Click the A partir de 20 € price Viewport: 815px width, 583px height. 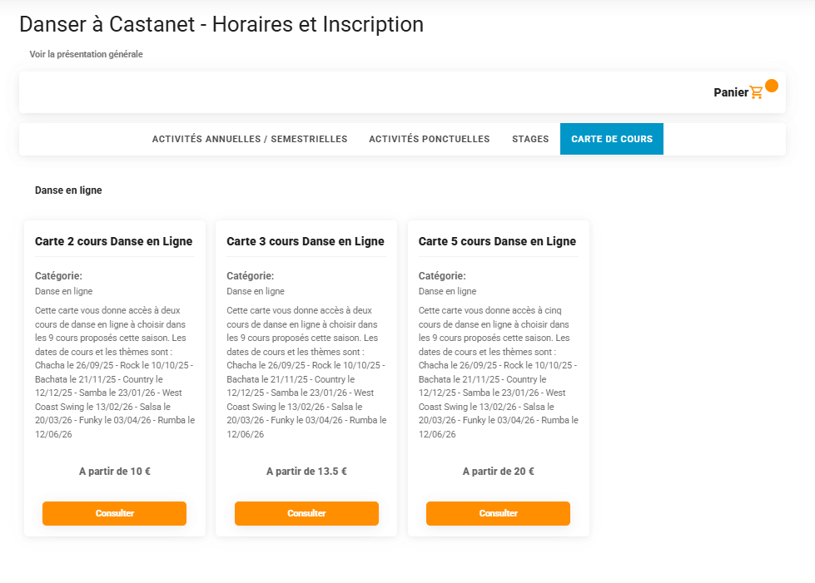coord(499,472)
